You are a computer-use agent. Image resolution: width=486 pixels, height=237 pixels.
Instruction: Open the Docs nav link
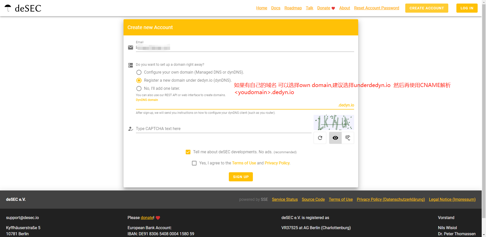click(276, 8)
